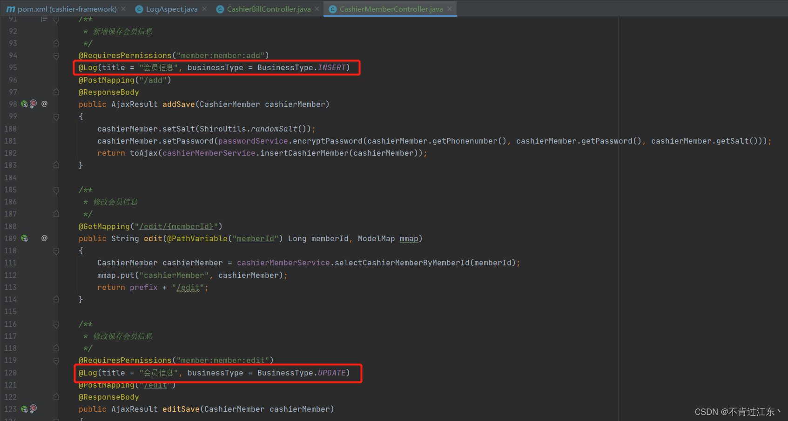Click the "/add" URL in PostMapping
This screenshot has width=788, height=421.
[153, 80]
